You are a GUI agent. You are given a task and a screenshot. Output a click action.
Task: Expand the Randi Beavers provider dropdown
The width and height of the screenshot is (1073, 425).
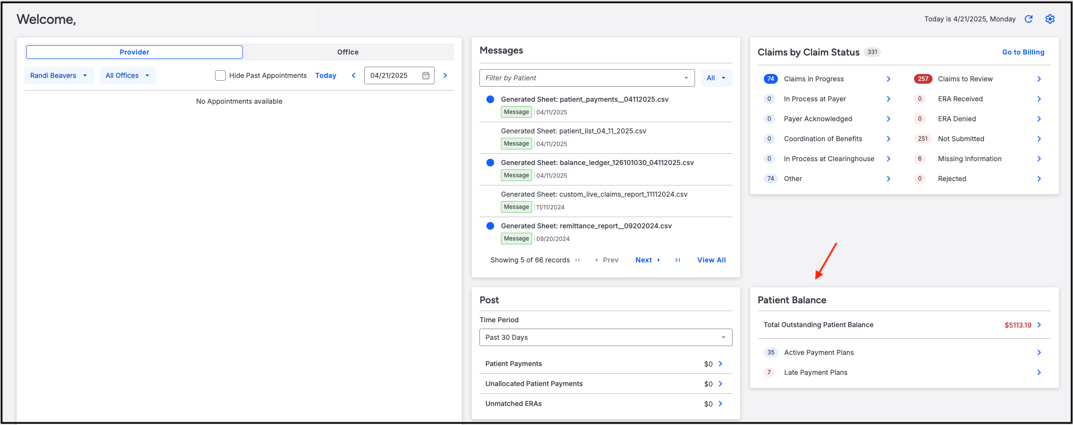click(x=59, y=75)
